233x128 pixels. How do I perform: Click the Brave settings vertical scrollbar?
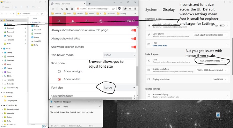click(x=137, y=76)
